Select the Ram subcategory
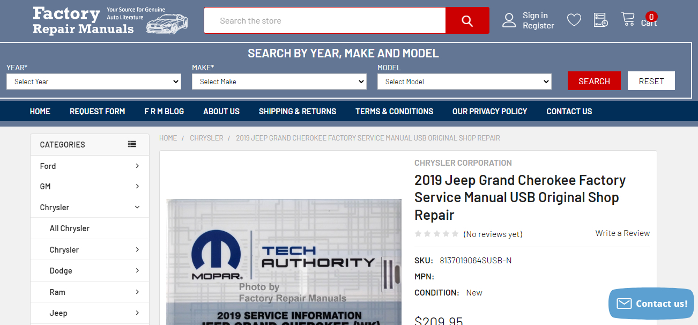Image resolution: width=698 pixels, height=325 pixels. 57,292
